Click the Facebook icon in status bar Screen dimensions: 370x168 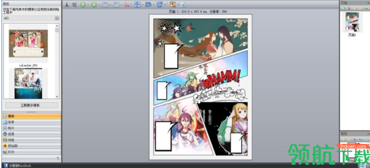pyautogui.click(x=6, y=166)
